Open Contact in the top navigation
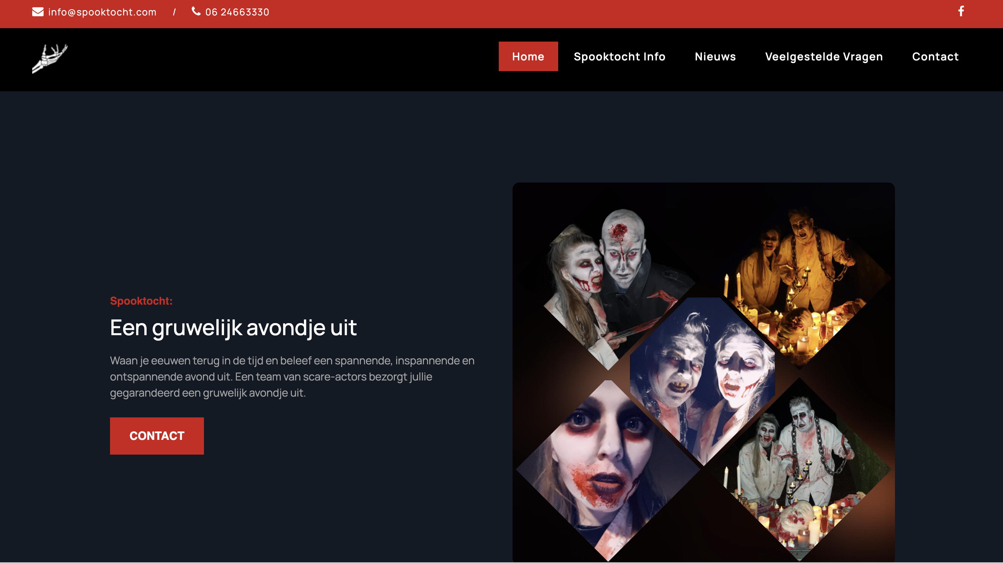 pos(935,56)
